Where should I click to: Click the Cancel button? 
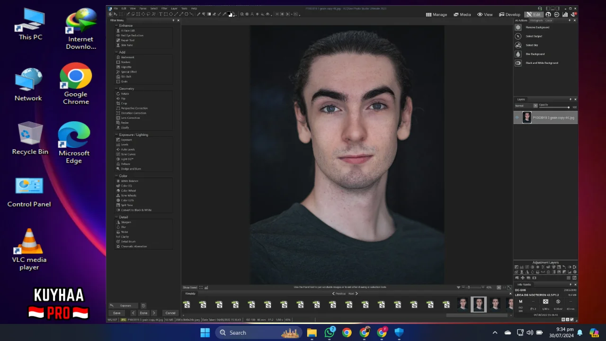(x=170, y=313)
